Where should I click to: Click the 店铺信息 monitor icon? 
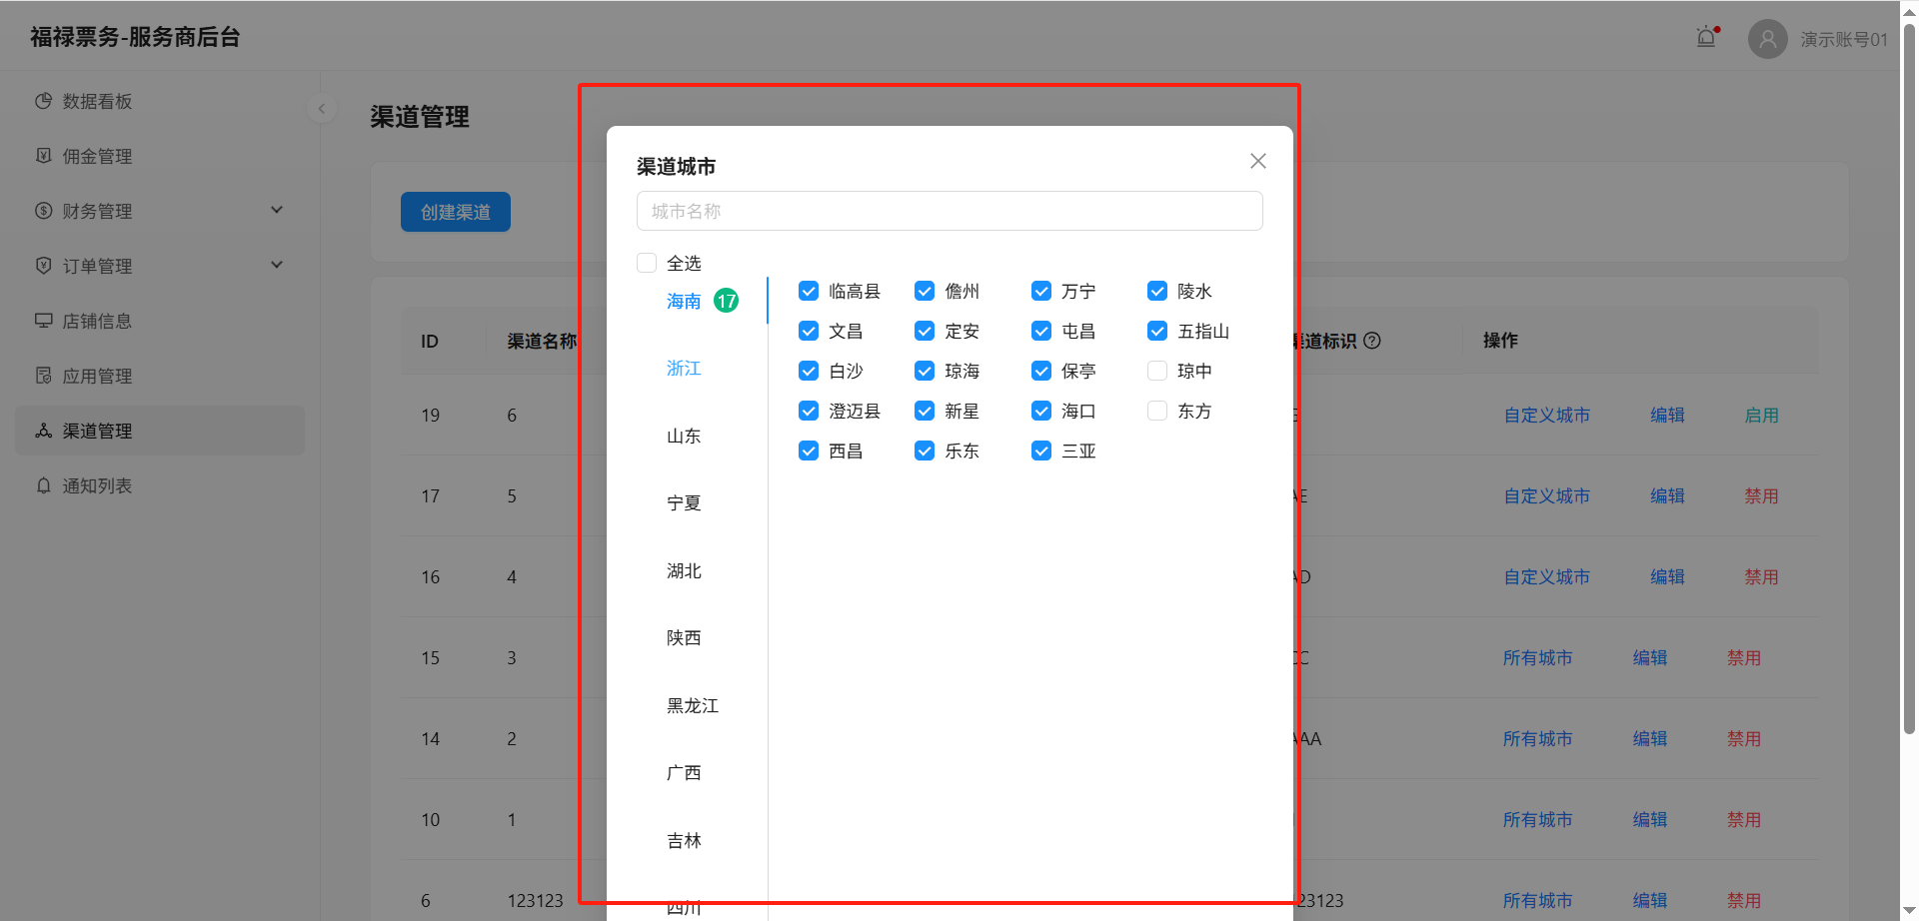43,321
